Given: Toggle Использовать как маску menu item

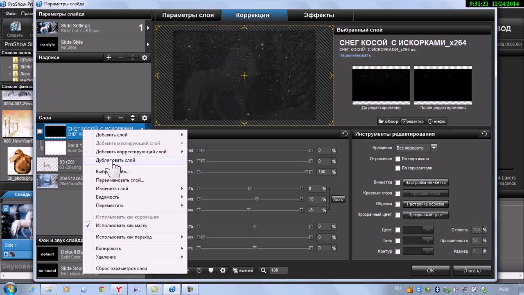Looking at the screenshot, I should tap(135, 226).
